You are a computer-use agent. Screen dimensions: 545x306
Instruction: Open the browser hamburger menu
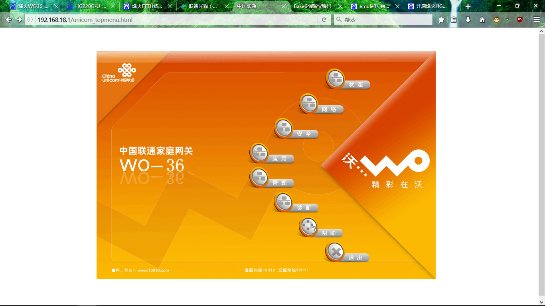click(x=537, y=20)
